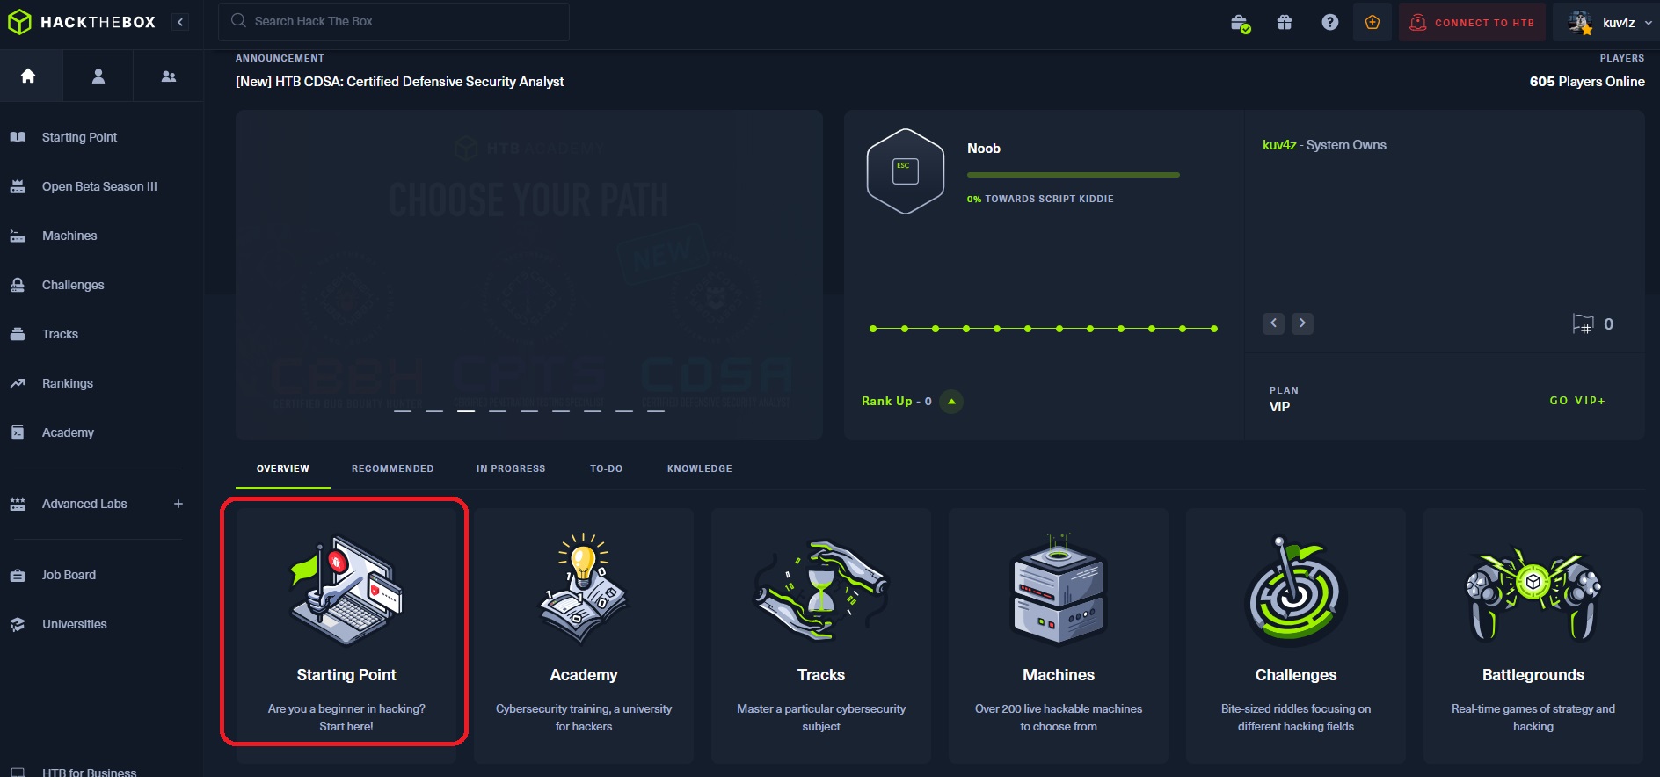Open Tracks in the sidebar
This screenshot has height=777, width=1660.
tap(60, 334)
